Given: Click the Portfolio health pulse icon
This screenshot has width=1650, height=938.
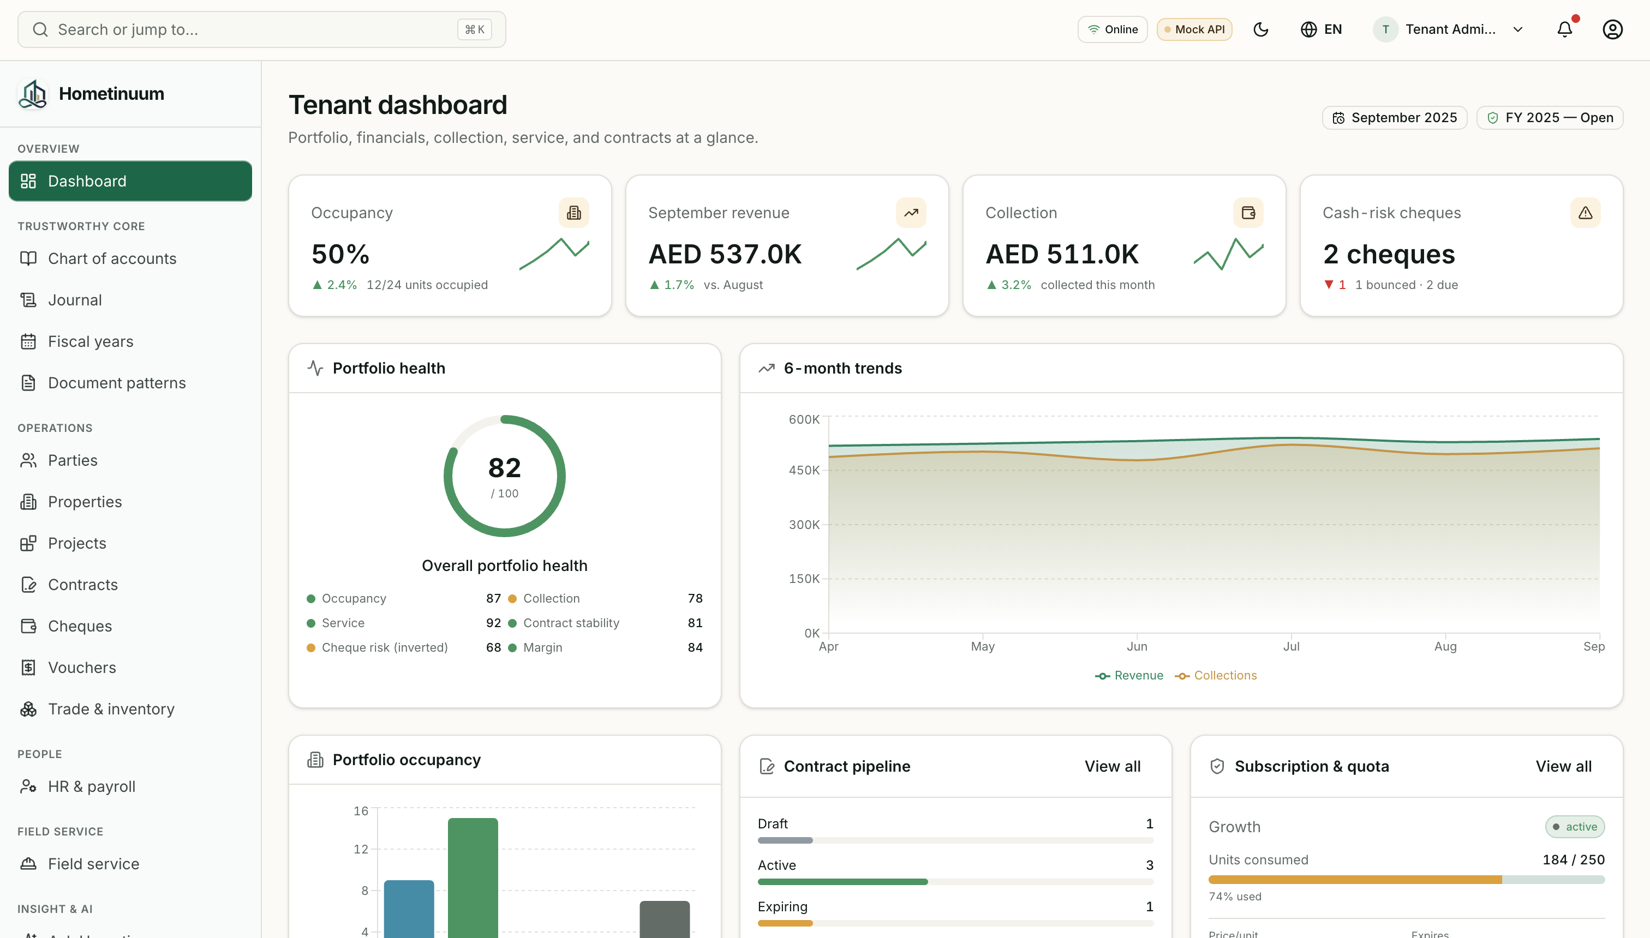Looking at the screenshot, I should pyautogui.click(x=315, y=368).
